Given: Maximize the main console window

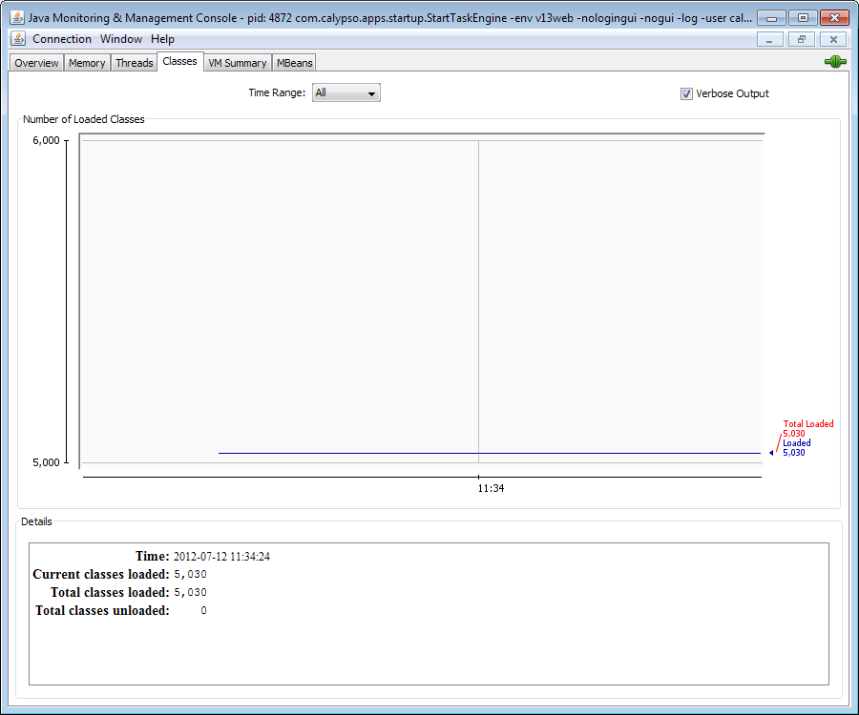Looking at the screenshot, I should (803, 18).
